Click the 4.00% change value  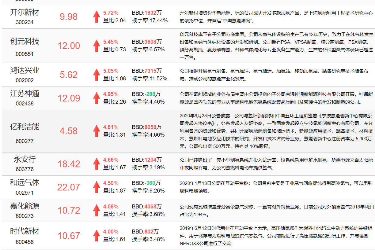pos(111,232)
